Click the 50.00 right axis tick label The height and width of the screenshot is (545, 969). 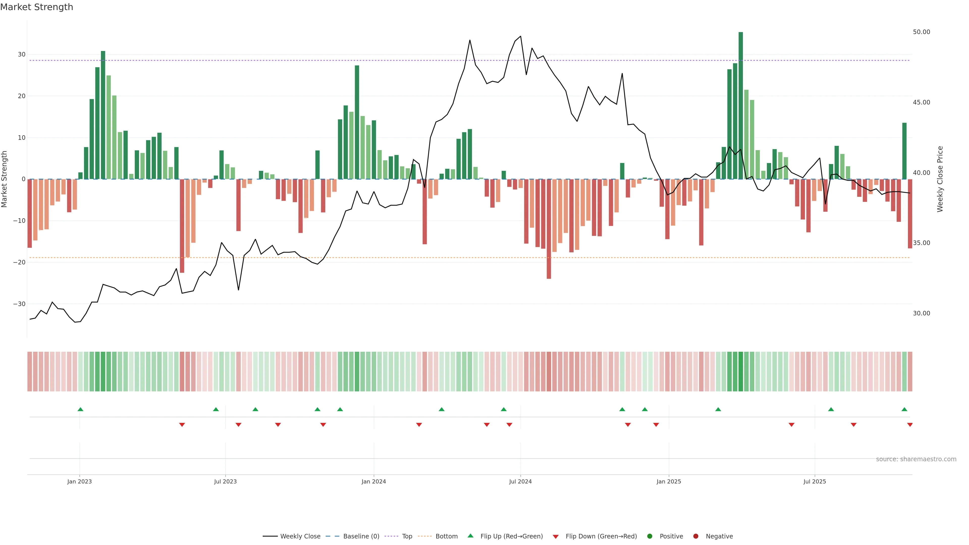point(921,32)
